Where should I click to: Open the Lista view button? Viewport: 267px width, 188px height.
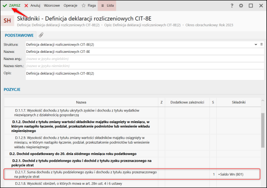107,5
